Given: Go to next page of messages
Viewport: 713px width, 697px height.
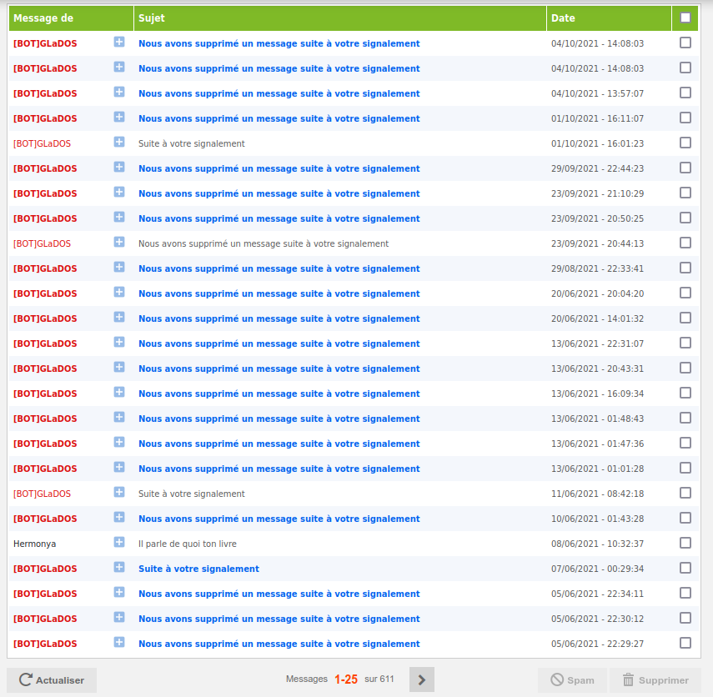Looking at the screenshot, I should [x=421, y=679].
